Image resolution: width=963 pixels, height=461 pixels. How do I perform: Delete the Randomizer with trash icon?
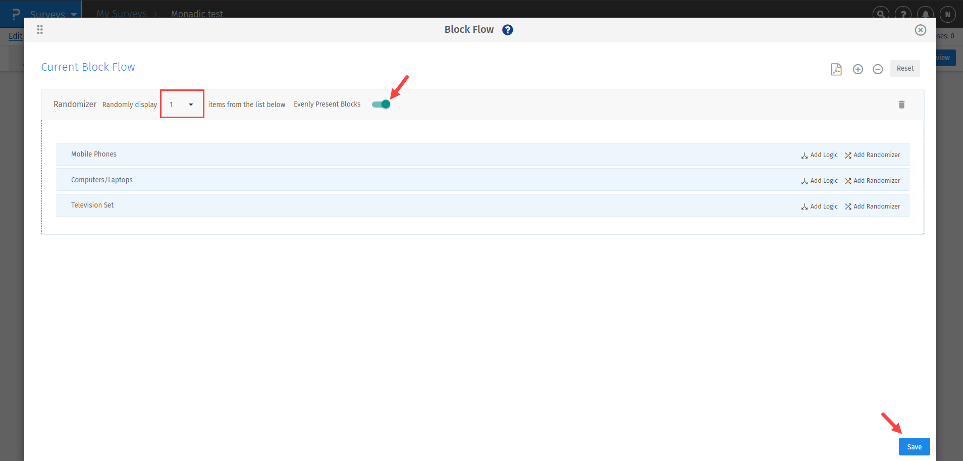coord(901,105)
